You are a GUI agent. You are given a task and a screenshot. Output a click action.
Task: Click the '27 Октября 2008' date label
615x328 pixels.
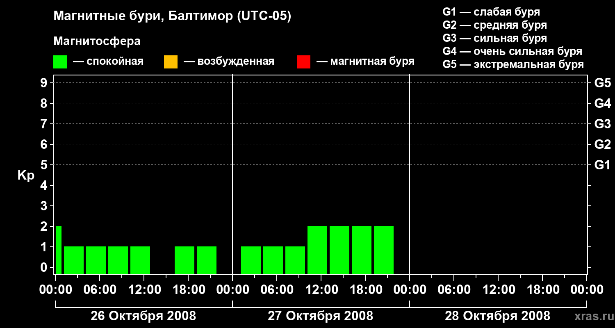(321, 316)
